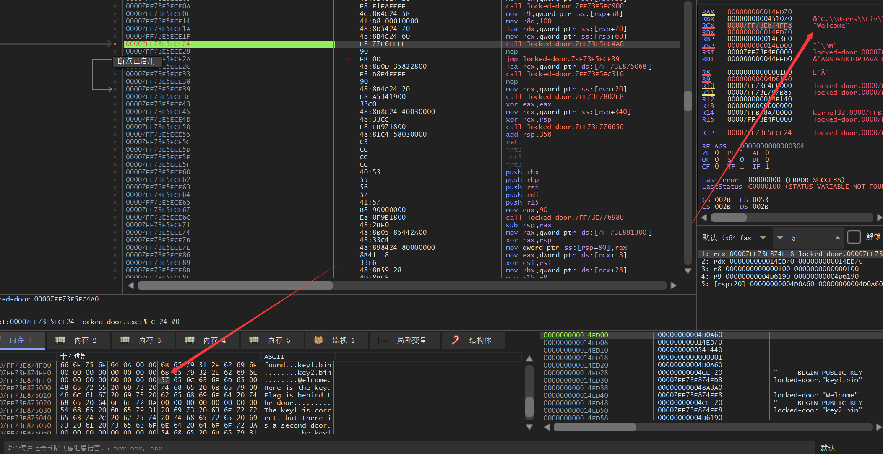Click the registers panel horizontal scrollbar left arrow

pos(704,218)
